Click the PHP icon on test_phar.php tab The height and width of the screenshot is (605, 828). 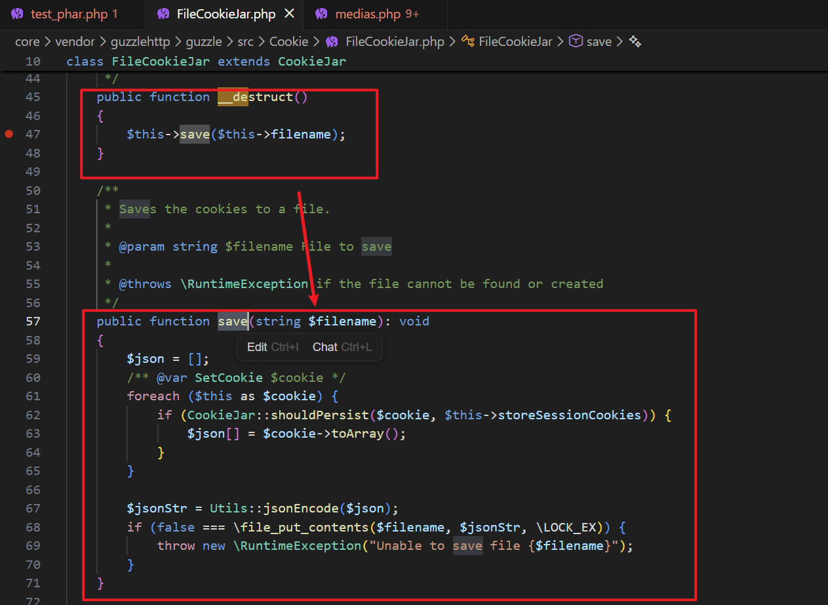(x=17, y=14)
